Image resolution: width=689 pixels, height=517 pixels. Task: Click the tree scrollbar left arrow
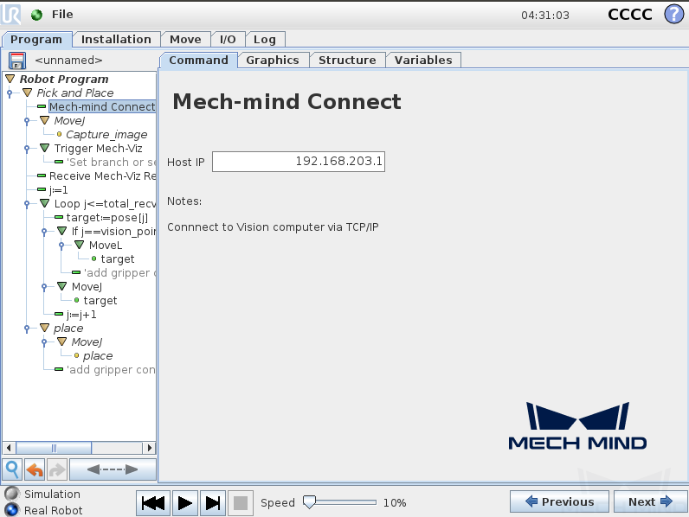[x=9, y=448]
